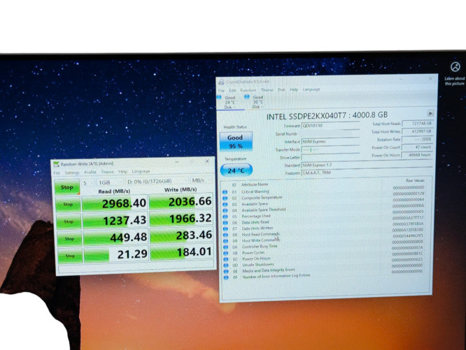Image resolution: width=466 pixels, height=350 pixels.
Task: Click status circle beside Power Cycles
Action: [226, 253]
